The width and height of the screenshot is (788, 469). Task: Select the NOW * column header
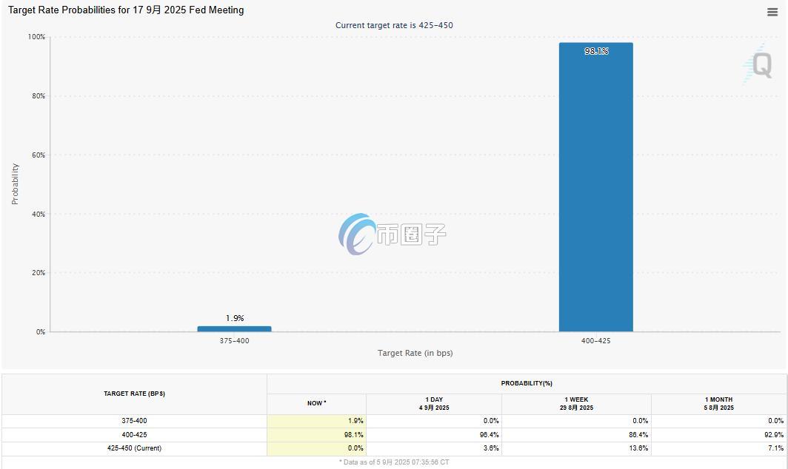[316, 403]
